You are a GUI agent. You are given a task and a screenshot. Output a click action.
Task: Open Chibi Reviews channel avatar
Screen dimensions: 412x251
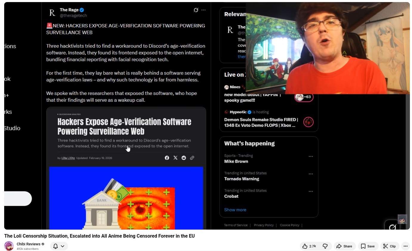[x=9, y=246]
